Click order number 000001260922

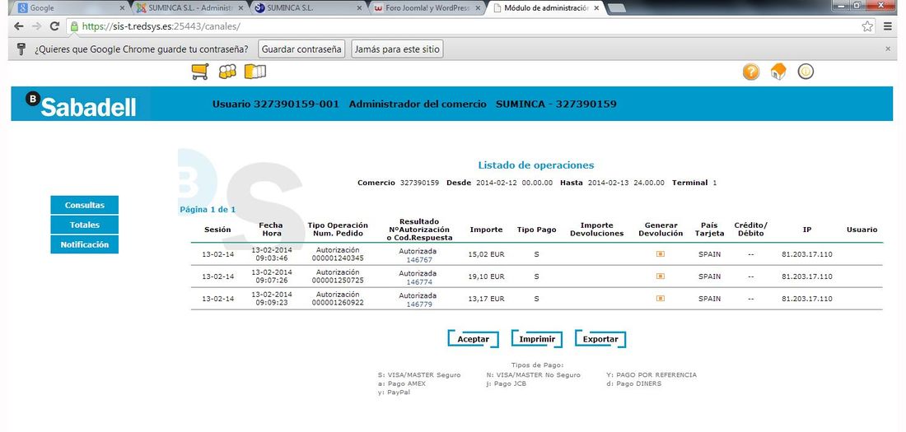[x=338, y=302]
